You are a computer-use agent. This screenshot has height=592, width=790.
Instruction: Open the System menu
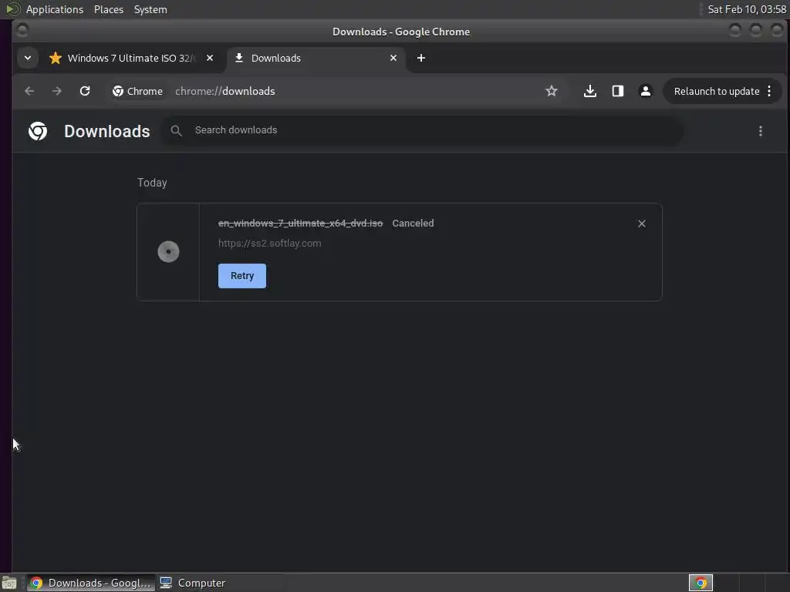click(150, 9)
